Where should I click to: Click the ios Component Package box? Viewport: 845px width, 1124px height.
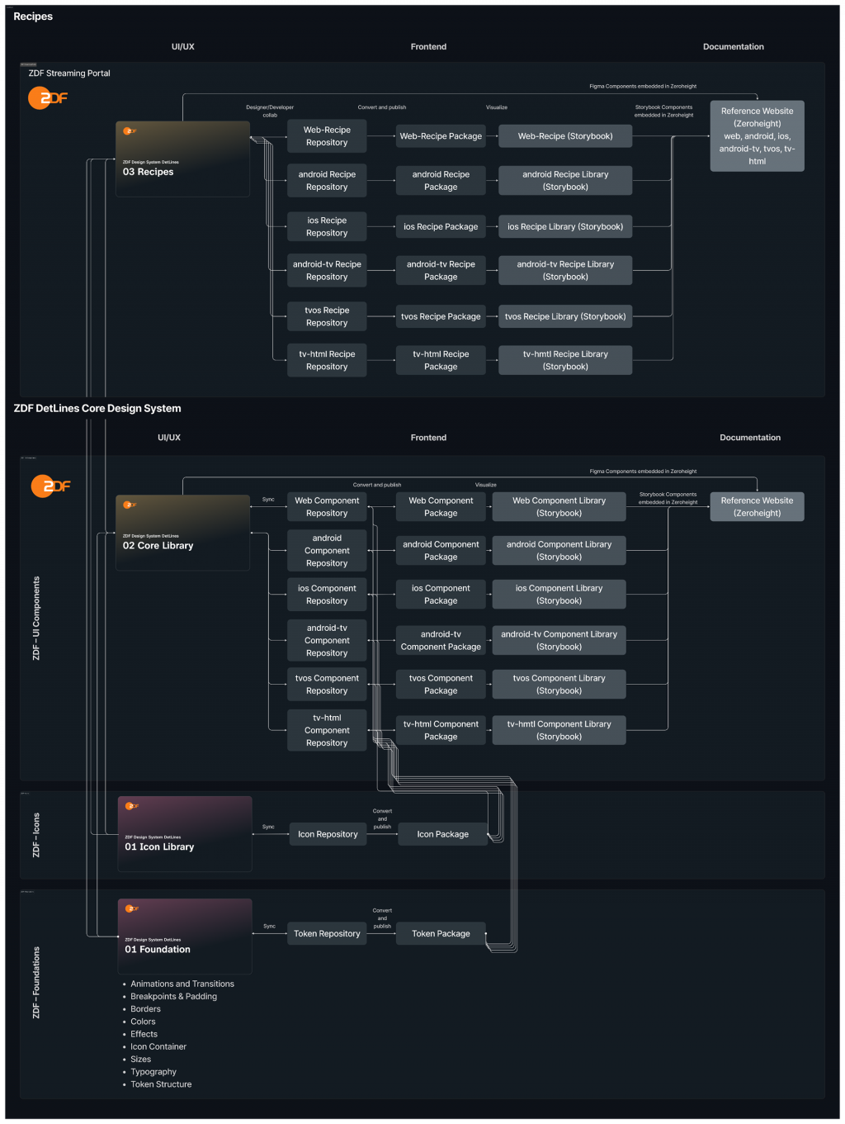pos(441,595)
